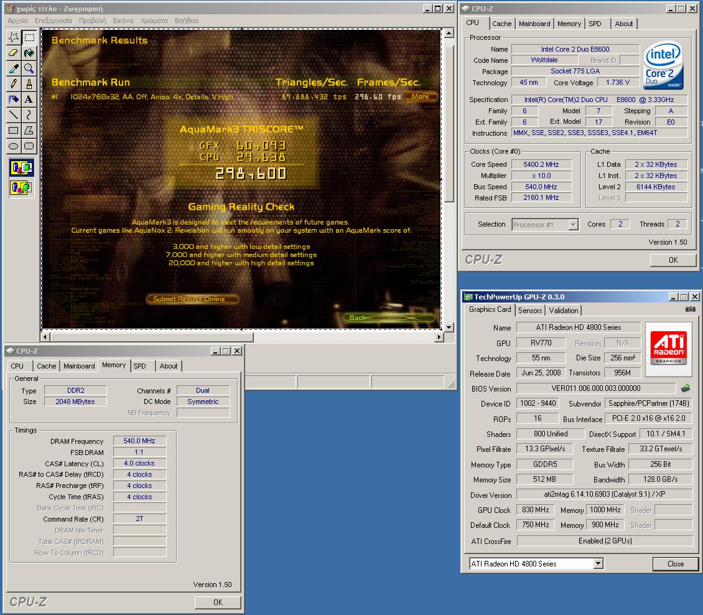Viewport: 703px width, 615px height.
Task: Open the Validation tab in GPU-Z
Action: [564, 311]
